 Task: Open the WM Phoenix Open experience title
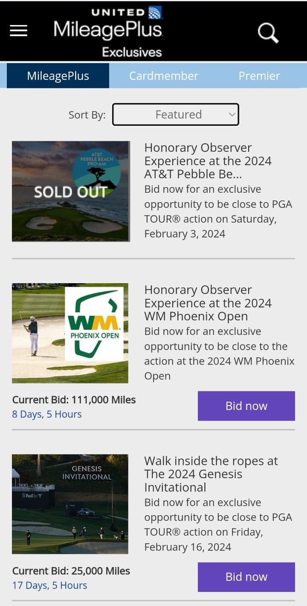(x=208, y=303)
